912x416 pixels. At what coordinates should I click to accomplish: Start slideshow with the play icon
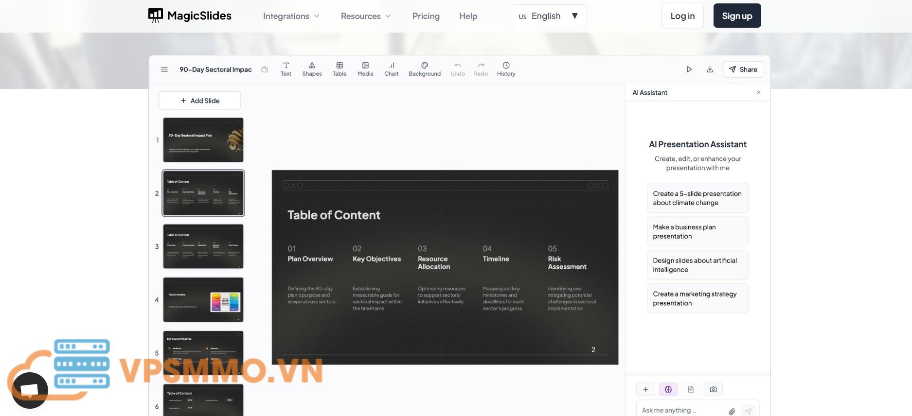pos(689,69)
